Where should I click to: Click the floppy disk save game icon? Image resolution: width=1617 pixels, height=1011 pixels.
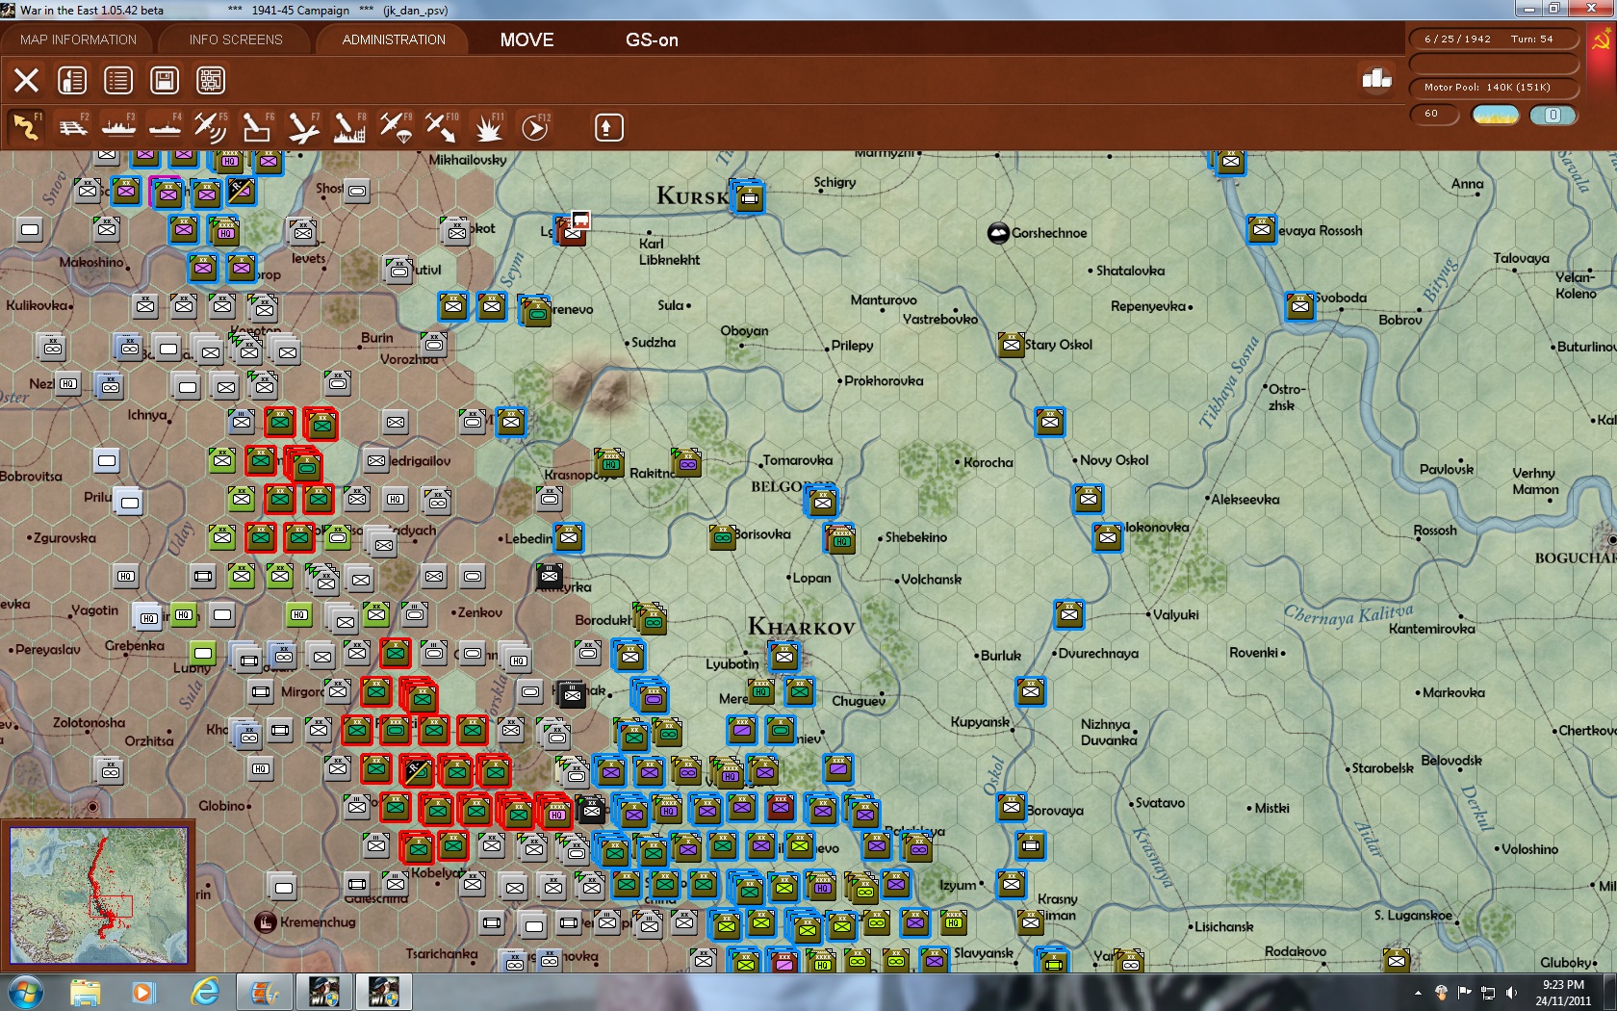(x=165, y=80)
